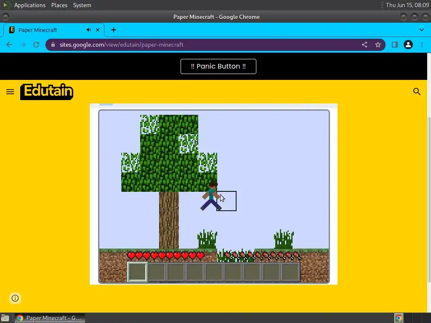
Task: Select the last hotbar slot
Action: 291,272
